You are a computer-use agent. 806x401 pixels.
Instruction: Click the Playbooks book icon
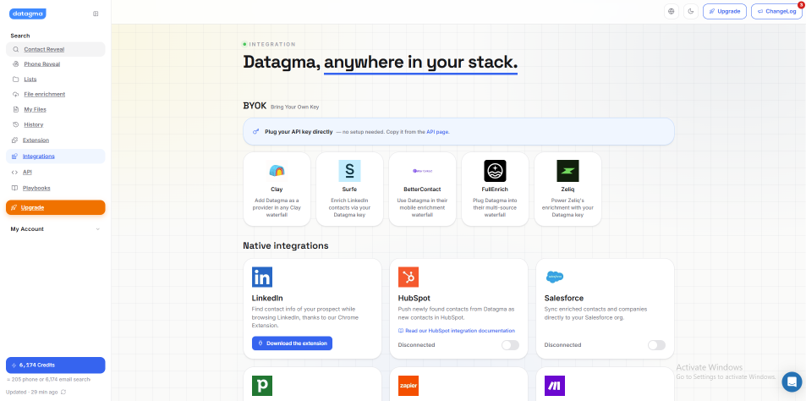coord(15,188)
